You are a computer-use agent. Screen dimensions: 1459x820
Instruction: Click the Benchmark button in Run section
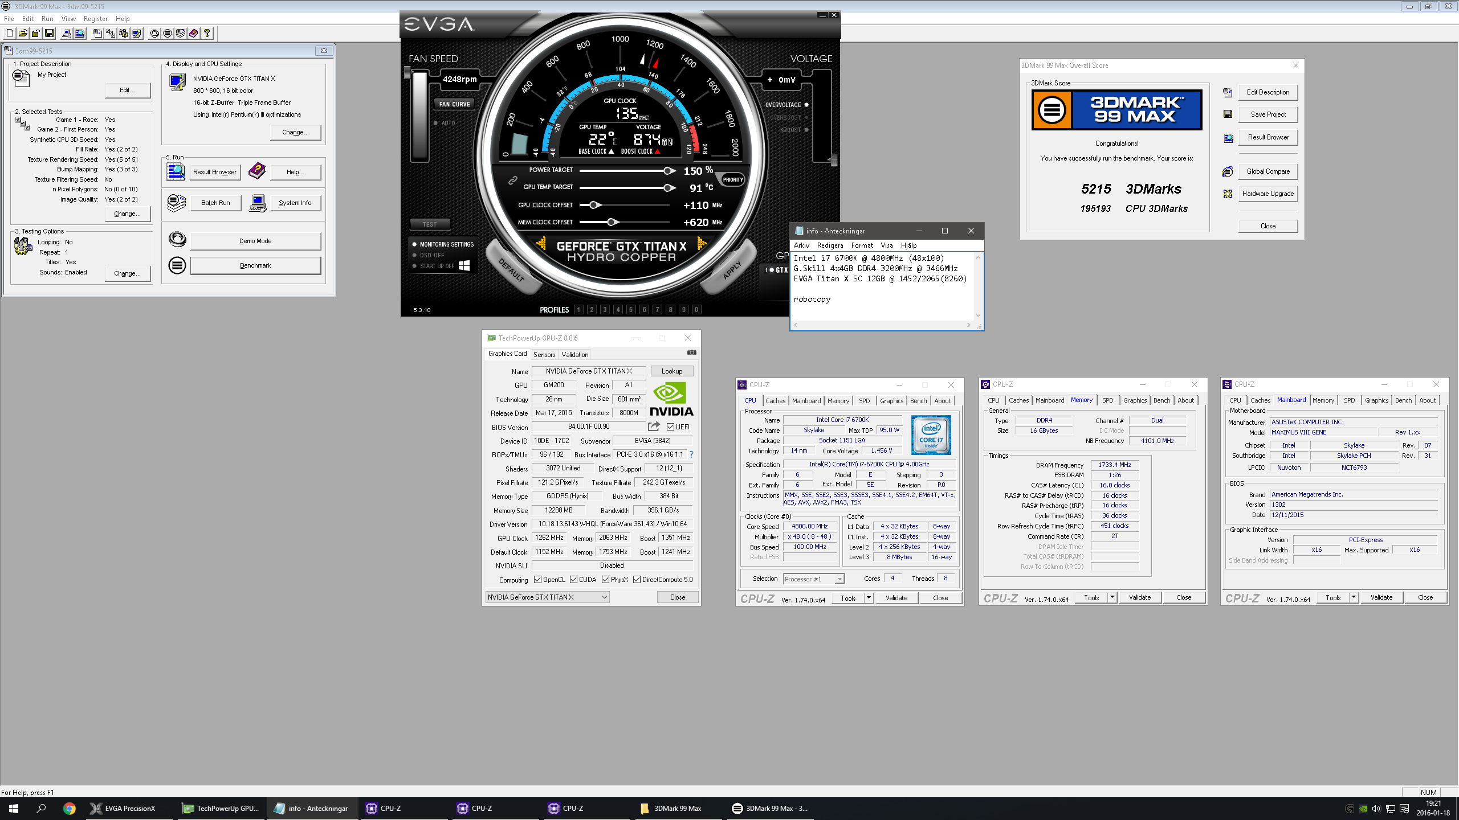click(255, 265)
